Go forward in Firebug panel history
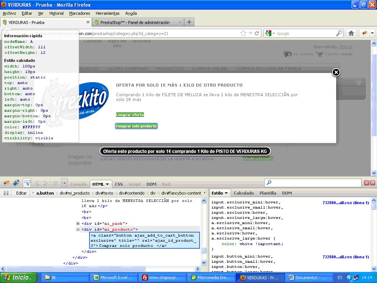The image size is (377, 283). pyautogui.click(x=45, y=184)
